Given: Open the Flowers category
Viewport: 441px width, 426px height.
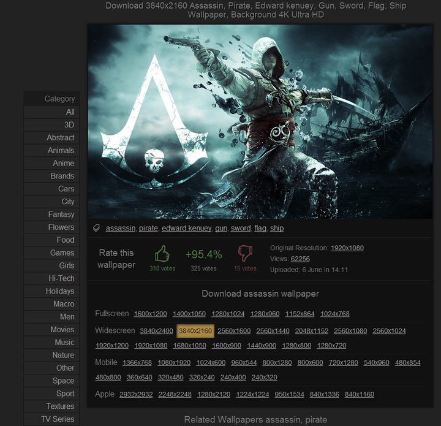Looking at the screenshot, I should pyautogui.click(x=51, y=227).
